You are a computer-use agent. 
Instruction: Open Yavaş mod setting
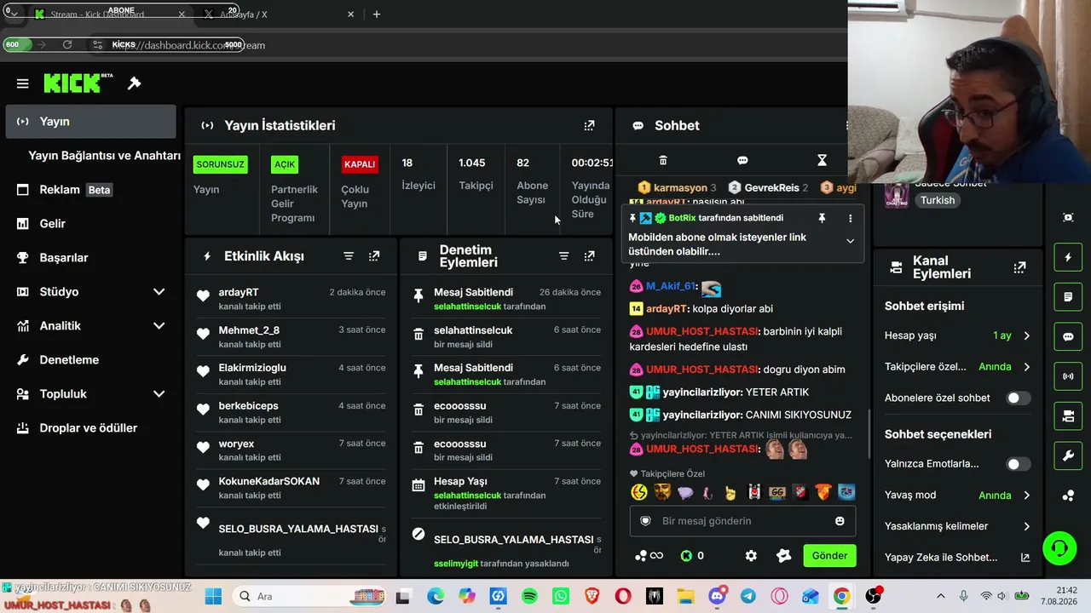tap(957, 496)
